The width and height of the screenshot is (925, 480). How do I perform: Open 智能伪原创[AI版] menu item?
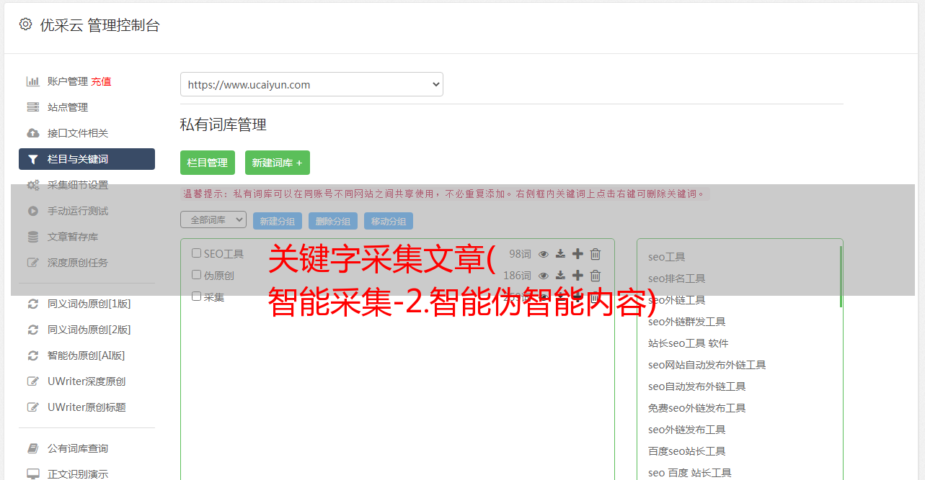[87, 356]
